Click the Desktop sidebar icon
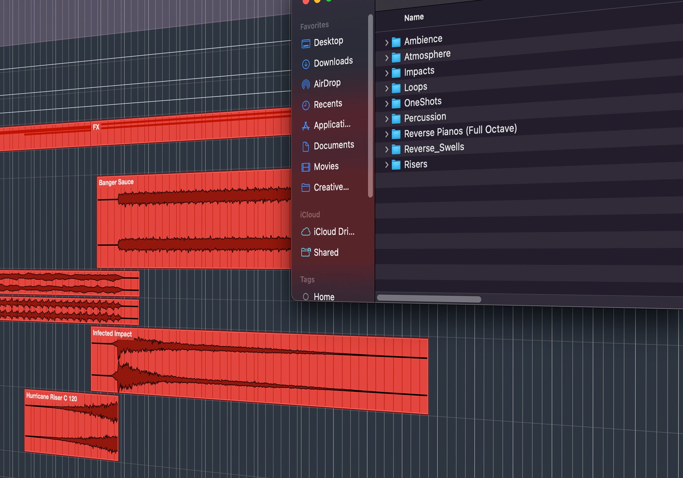The image size is (683, 478). tap(306, 43)
